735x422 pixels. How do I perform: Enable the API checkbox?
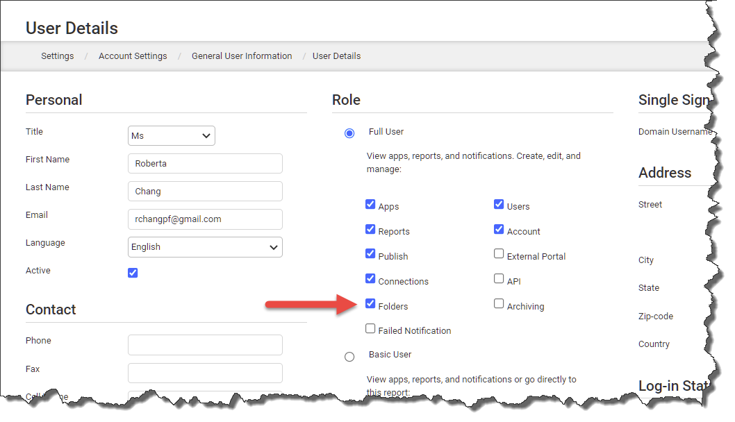499,279
